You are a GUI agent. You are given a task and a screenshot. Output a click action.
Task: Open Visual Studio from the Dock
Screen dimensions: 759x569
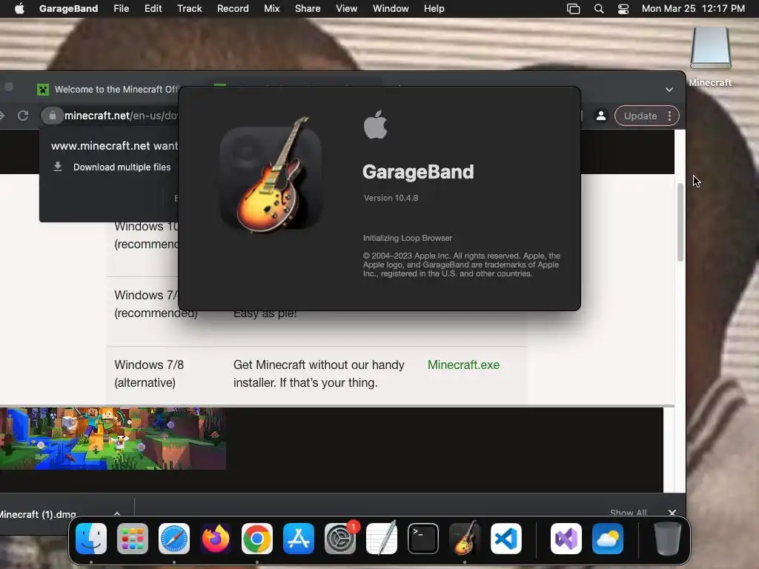coord(566,539)
